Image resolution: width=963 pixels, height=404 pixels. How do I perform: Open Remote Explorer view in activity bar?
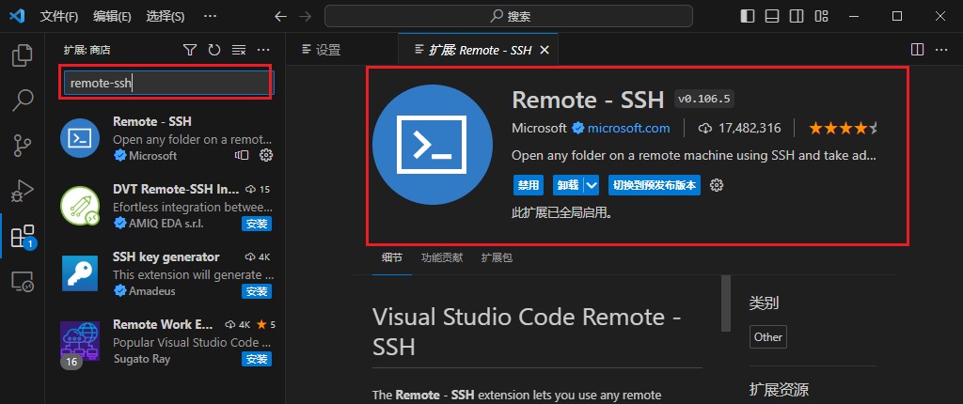tap(23, 282)
